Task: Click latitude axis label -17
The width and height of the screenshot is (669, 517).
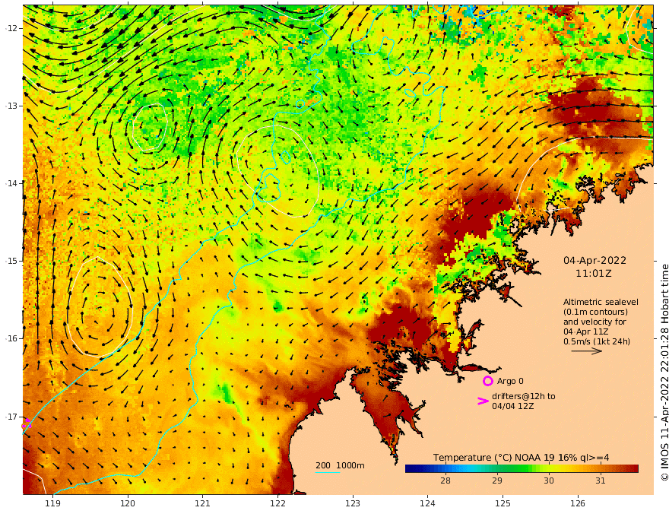Action: coord(11,417)
